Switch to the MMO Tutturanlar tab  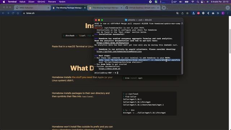click(x=32, y=8)
